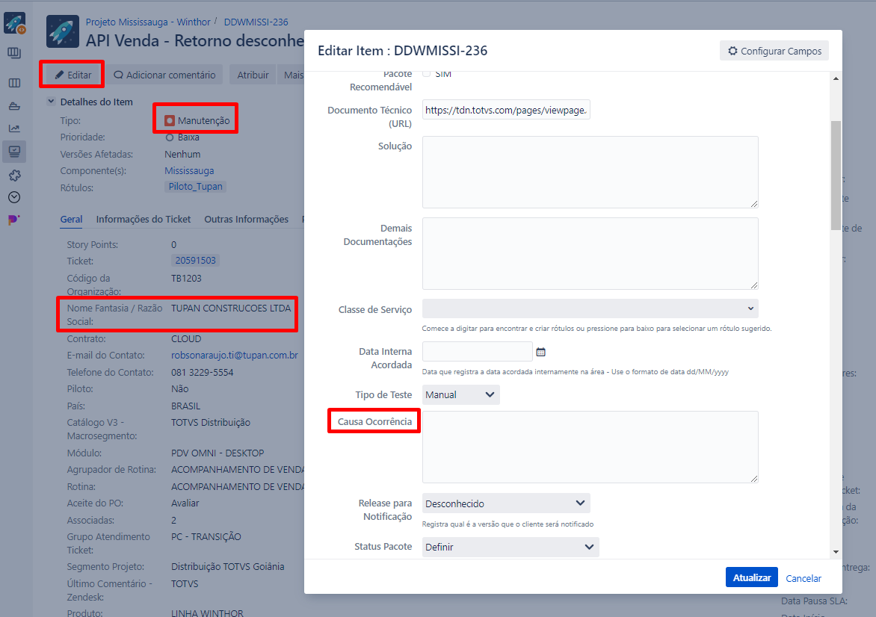Open the sidebar reports chart icon
Viewport: 876px width, 617px height.
click(x=14, y=128)
